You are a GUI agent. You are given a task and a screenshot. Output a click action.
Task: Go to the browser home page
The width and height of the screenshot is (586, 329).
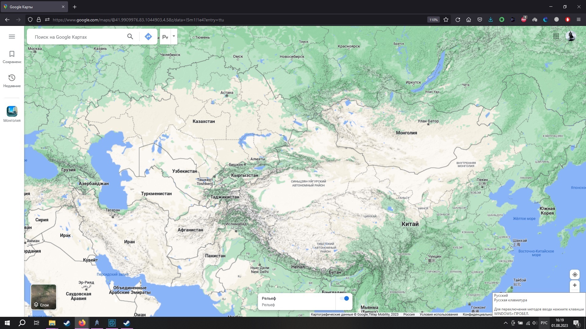click(x=469, y=20)
